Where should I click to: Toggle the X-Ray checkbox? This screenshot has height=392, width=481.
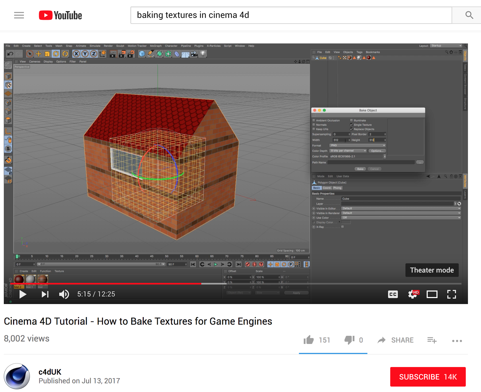click(343, 227)
